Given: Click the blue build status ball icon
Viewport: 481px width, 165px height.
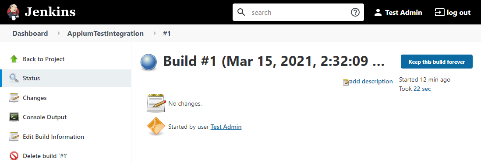Looking at the screenshot, I should tap(149, 62).
